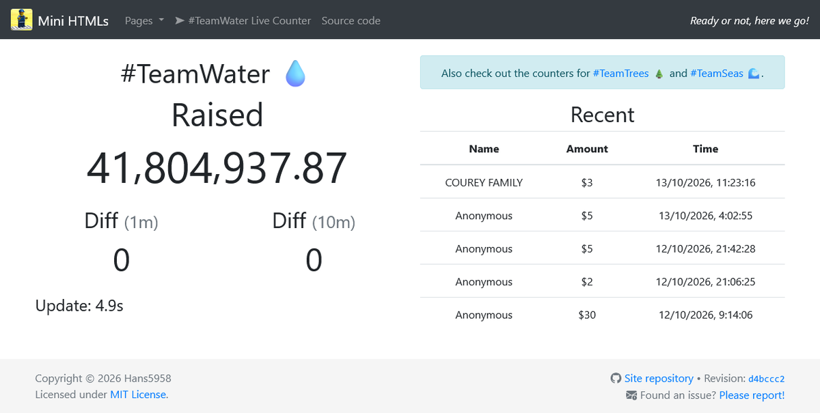Click Anonymous in the $2 row
820x413 pixels.
coord(484,282)
